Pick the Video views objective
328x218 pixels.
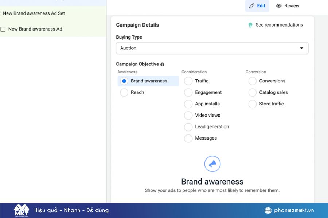pos(188,116)
